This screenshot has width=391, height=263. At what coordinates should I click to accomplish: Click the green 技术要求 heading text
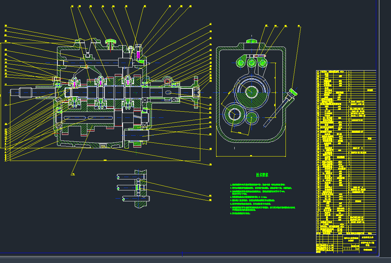click(x=262, y=175)
